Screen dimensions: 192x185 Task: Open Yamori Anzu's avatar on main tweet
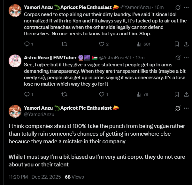[15, 112]
